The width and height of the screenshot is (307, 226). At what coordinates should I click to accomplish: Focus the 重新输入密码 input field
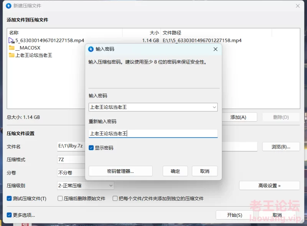[x=153, y=134]
